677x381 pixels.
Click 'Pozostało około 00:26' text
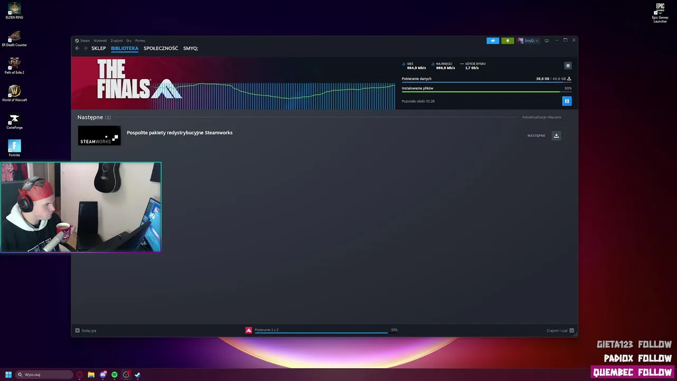click(418, 101)
